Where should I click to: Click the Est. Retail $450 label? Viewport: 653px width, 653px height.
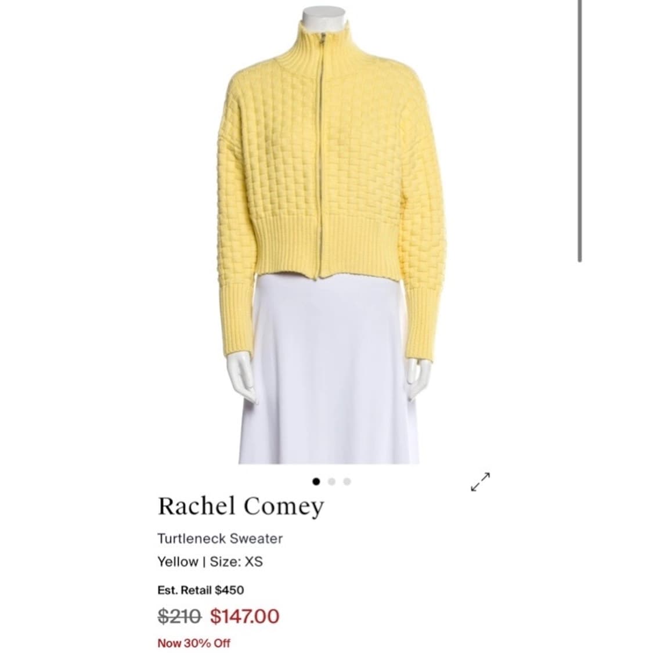tap(201, 590)
